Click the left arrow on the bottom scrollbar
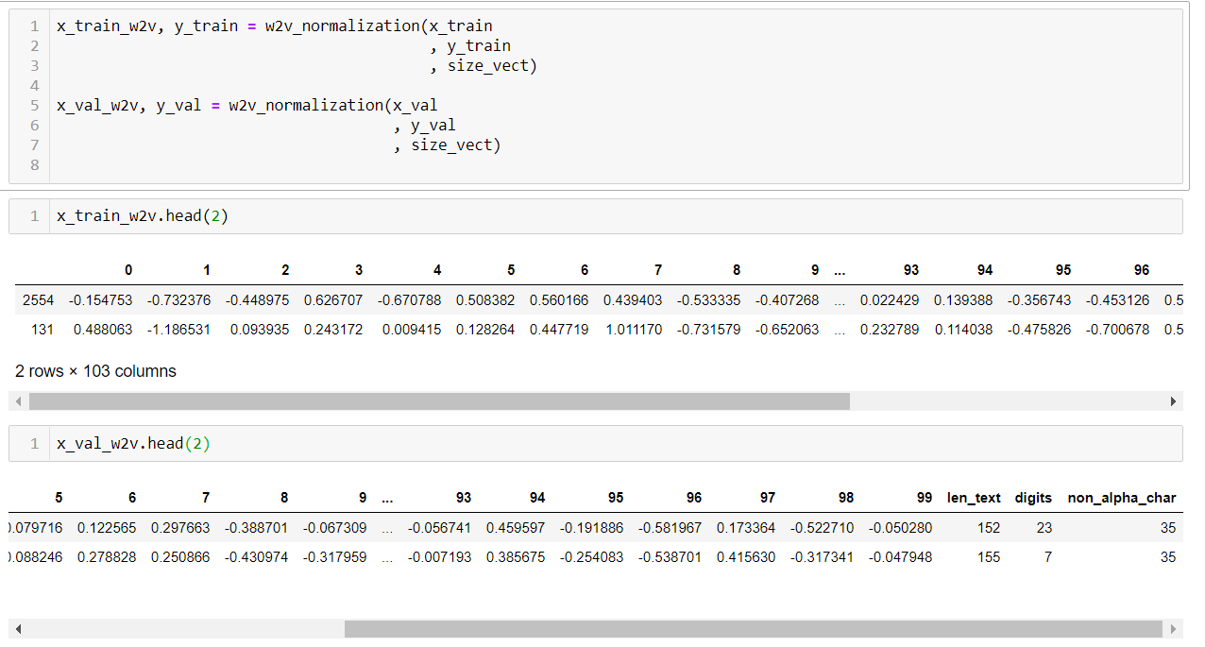Viewport: 1205px width, 647px height. point(19,628)
